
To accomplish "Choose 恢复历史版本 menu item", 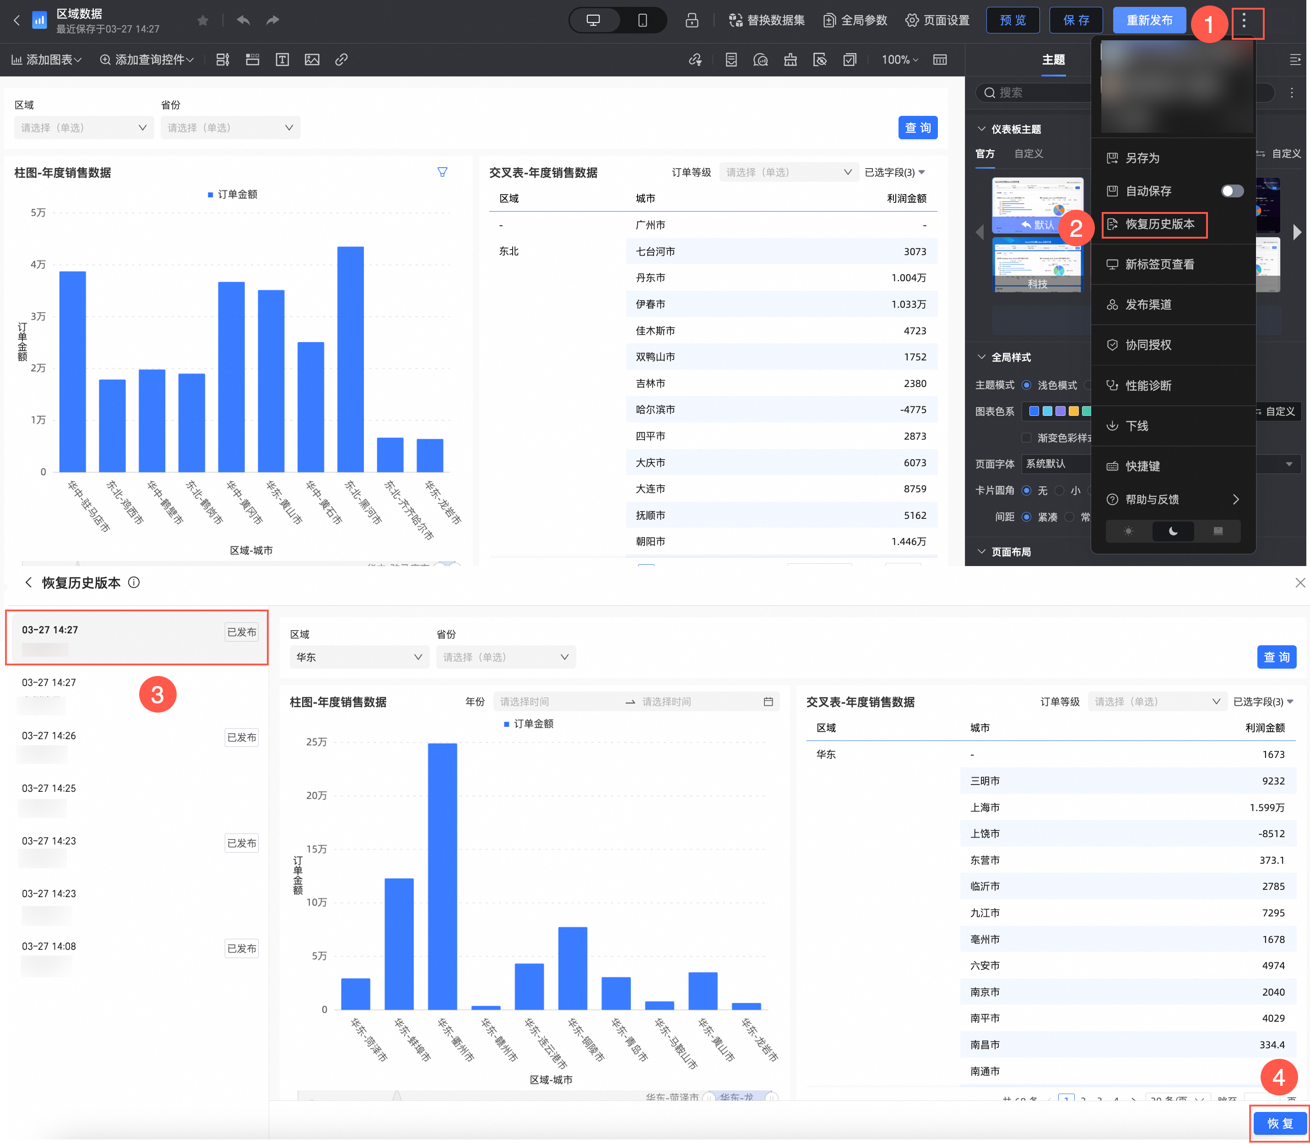I will 1159,224.
